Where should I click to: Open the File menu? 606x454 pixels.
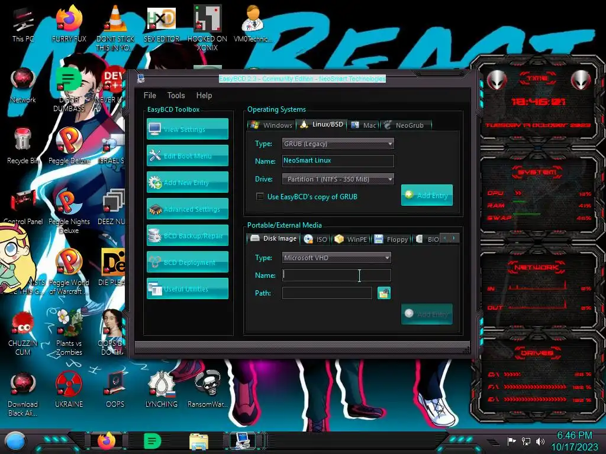(x=150, y=95)
